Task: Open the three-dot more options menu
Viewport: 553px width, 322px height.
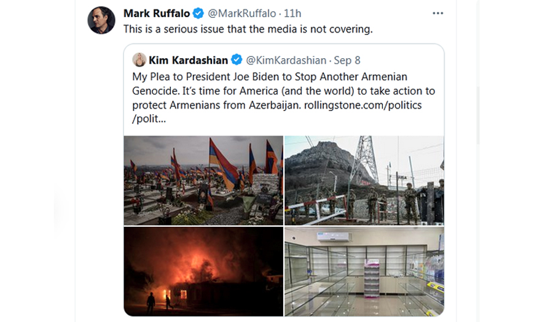Action: pyautogui.click(x=437, y=13)
